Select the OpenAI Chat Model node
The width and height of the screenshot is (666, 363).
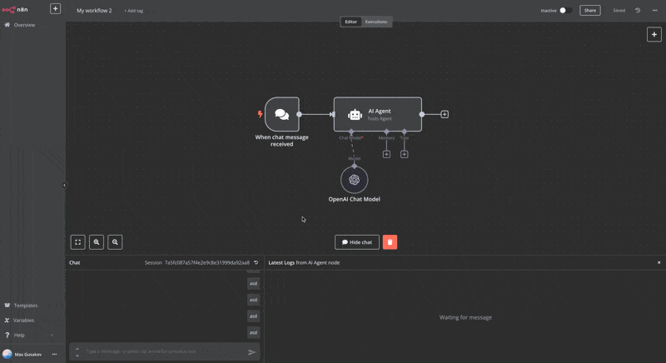(x=355, y=180)
